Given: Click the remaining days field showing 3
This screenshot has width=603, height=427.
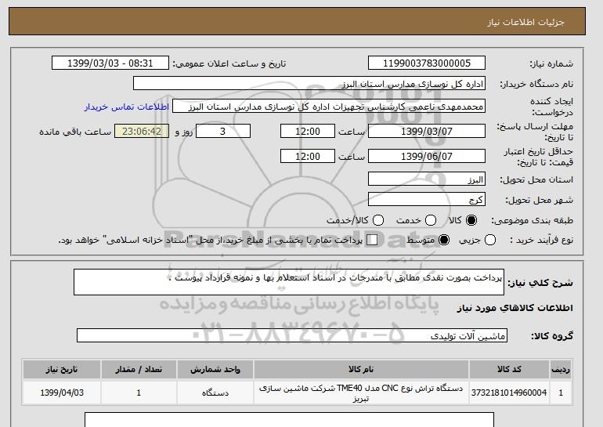Looking at the screenshot, I should point(223,131).
